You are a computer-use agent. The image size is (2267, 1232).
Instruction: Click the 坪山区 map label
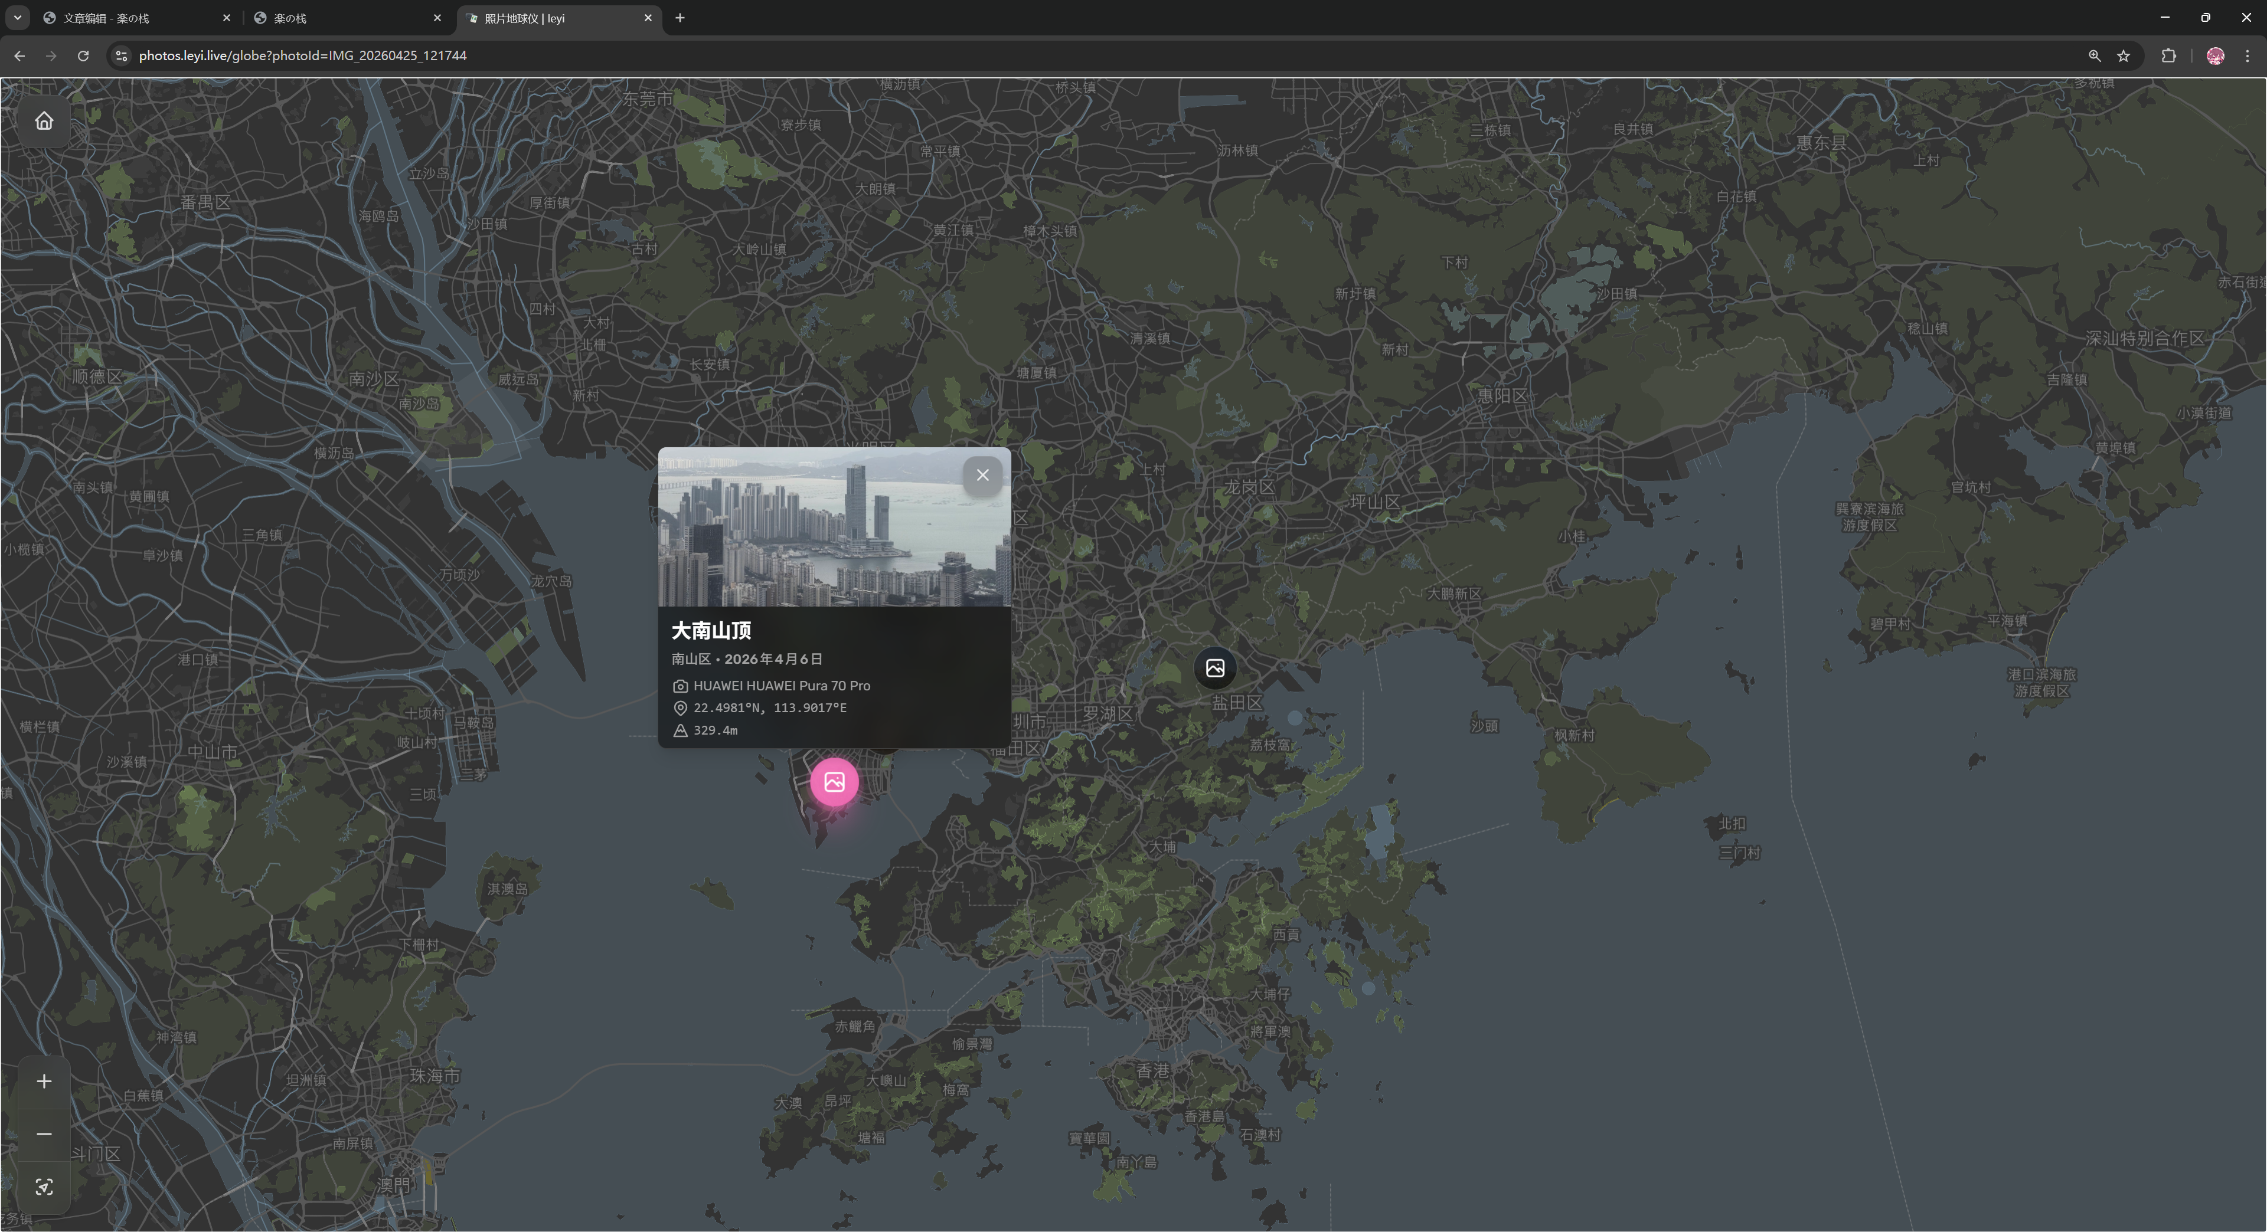pos(1376,502)
